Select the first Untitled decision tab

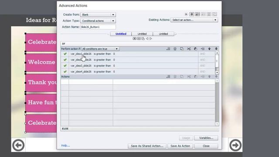click(121, 34)
